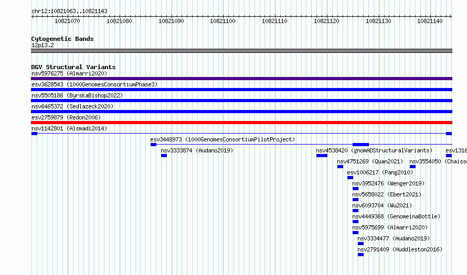
Task: Open nsv4449368 (GenomeinaBottle) label
Action: (x=396, y=216)
